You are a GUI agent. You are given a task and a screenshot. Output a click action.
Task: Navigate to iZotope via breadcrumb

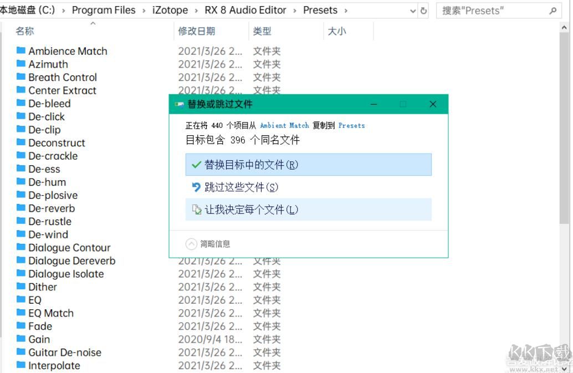[x=170, y=10]
